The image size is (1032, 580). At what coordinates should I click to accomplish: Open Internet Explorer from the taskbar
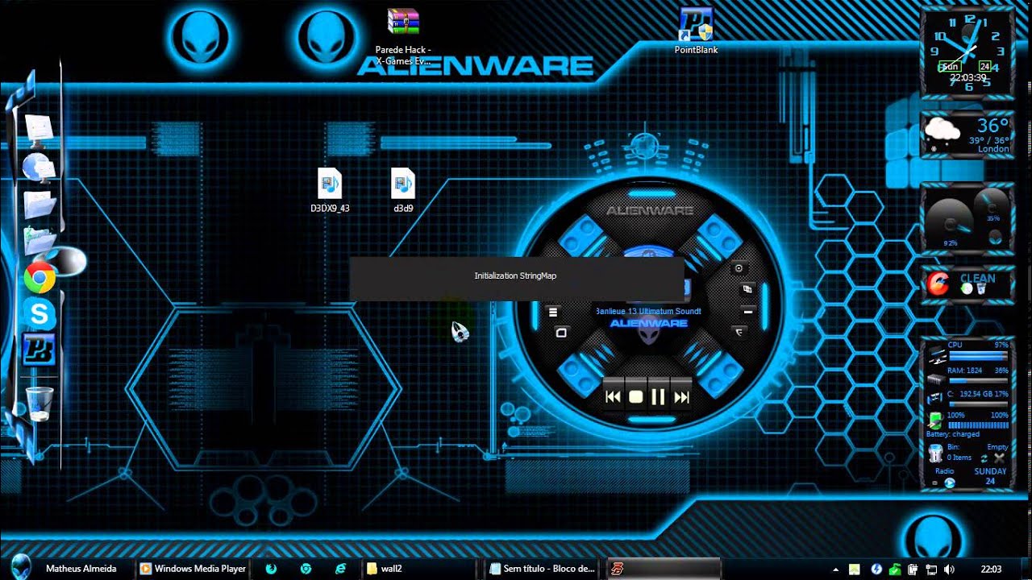click(x=341, y=569)
